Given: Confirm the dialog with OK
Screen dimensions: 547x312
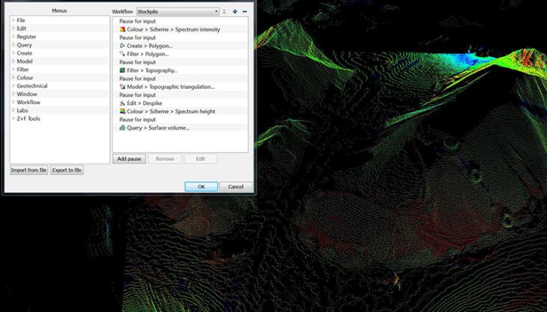Looking at the screenshot, I should point(202,186).
